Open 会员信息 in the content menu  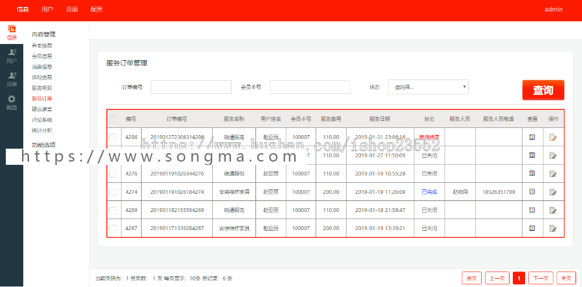[x=42, y=56]
